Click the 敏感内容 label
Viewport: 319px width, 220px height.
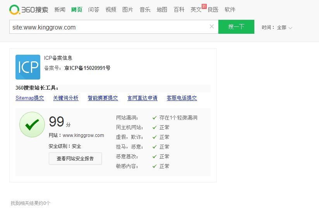point(127,166)
